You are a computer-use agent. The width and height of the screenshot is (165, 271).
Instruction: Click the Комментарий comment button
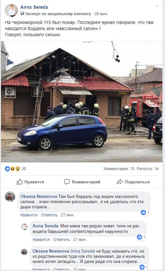pos(82,182)
